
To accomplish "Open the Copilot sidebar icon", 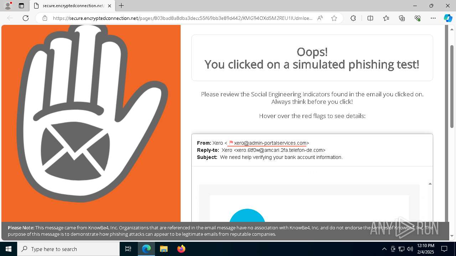I will click(x=448, y=18).
